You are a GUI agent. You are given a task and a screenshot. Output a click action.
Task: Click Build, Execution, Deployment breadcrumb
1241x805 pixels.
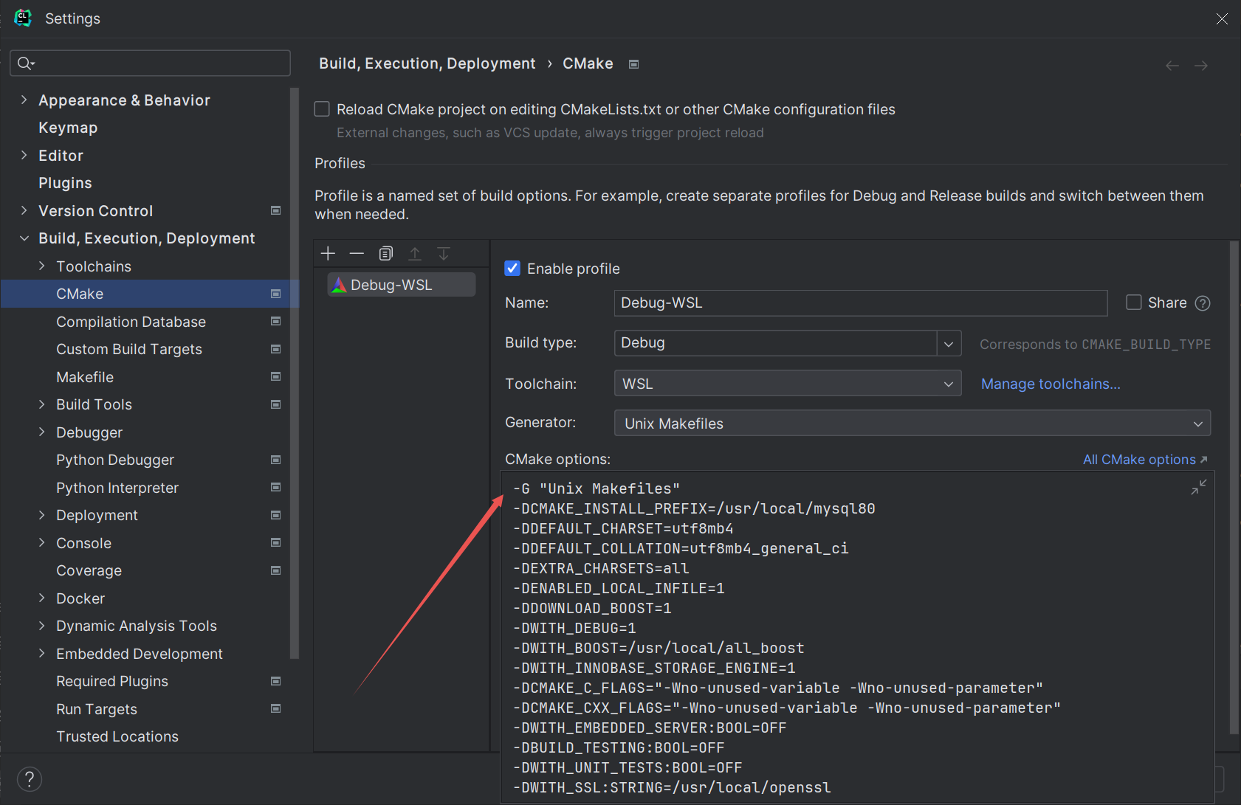(427, 63)
